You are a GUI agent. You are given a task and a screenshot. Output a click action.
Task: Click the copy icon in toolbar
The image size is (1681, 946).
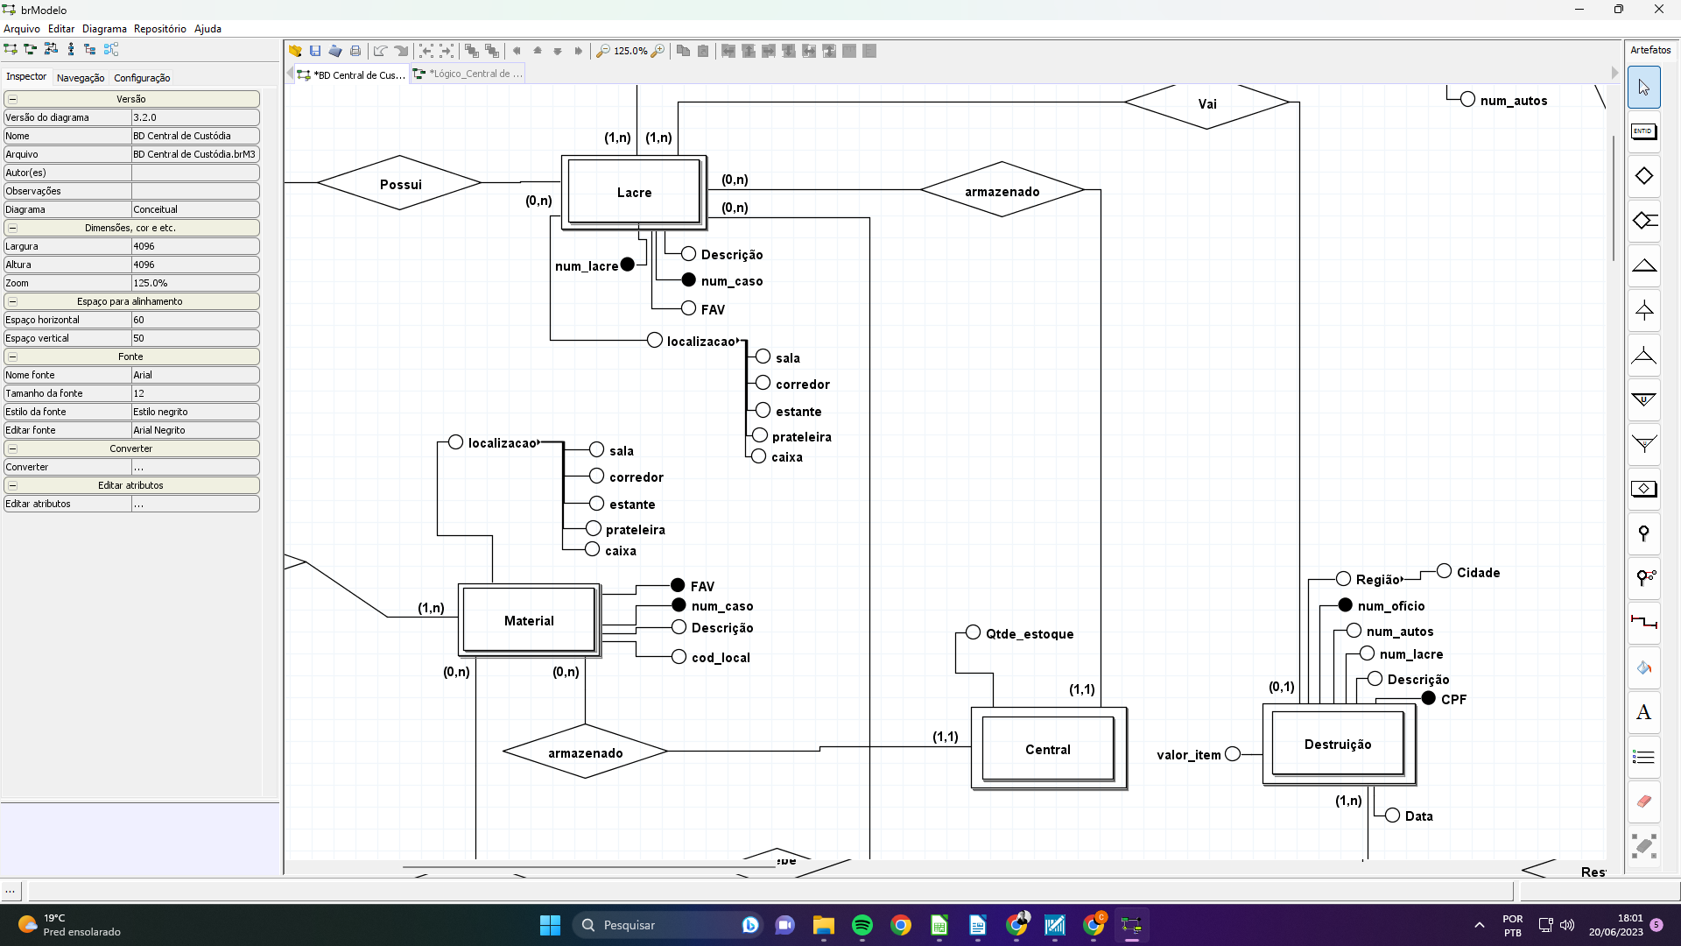(683, 51)
